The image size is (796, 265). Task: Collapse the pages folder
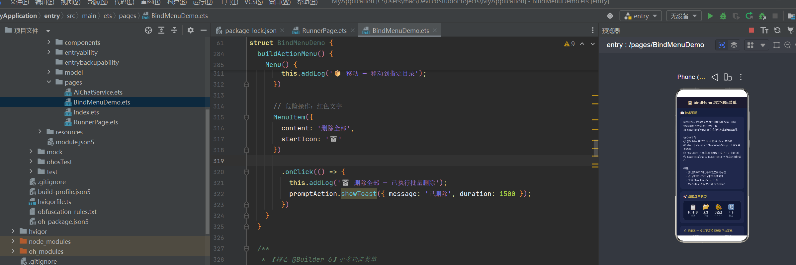pyautogui.click(x=49, y=82)
